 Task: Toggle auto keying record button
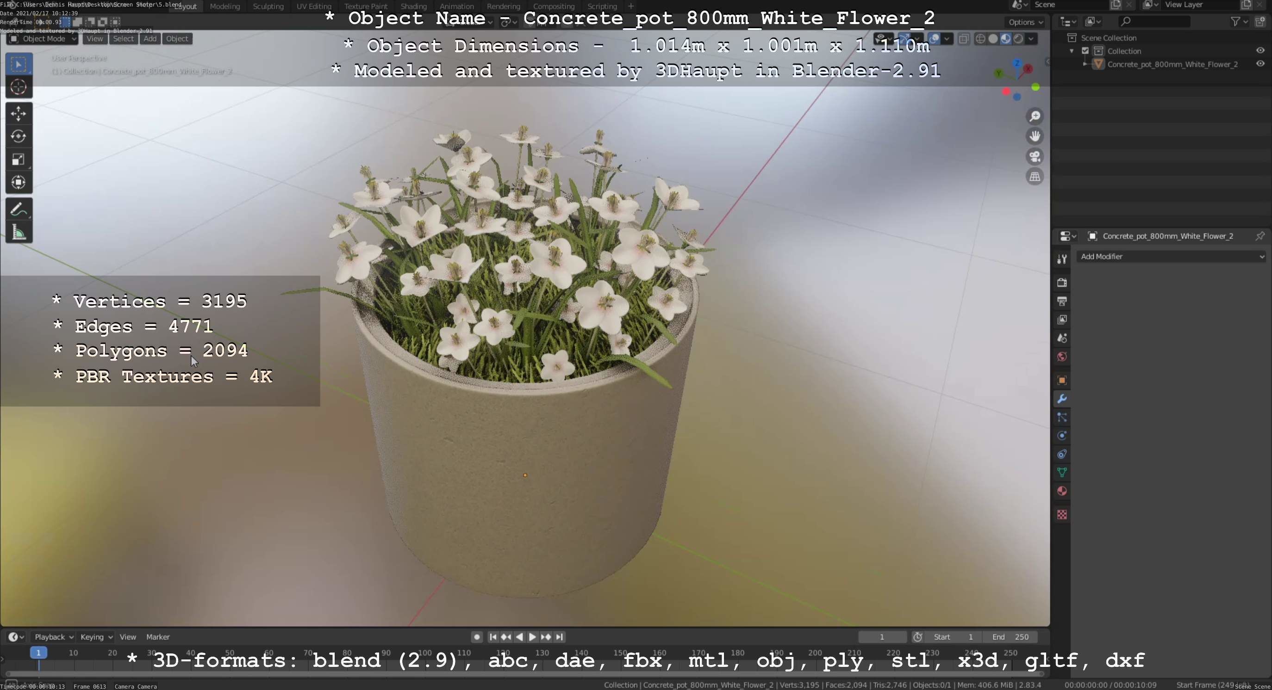(476, 637)
